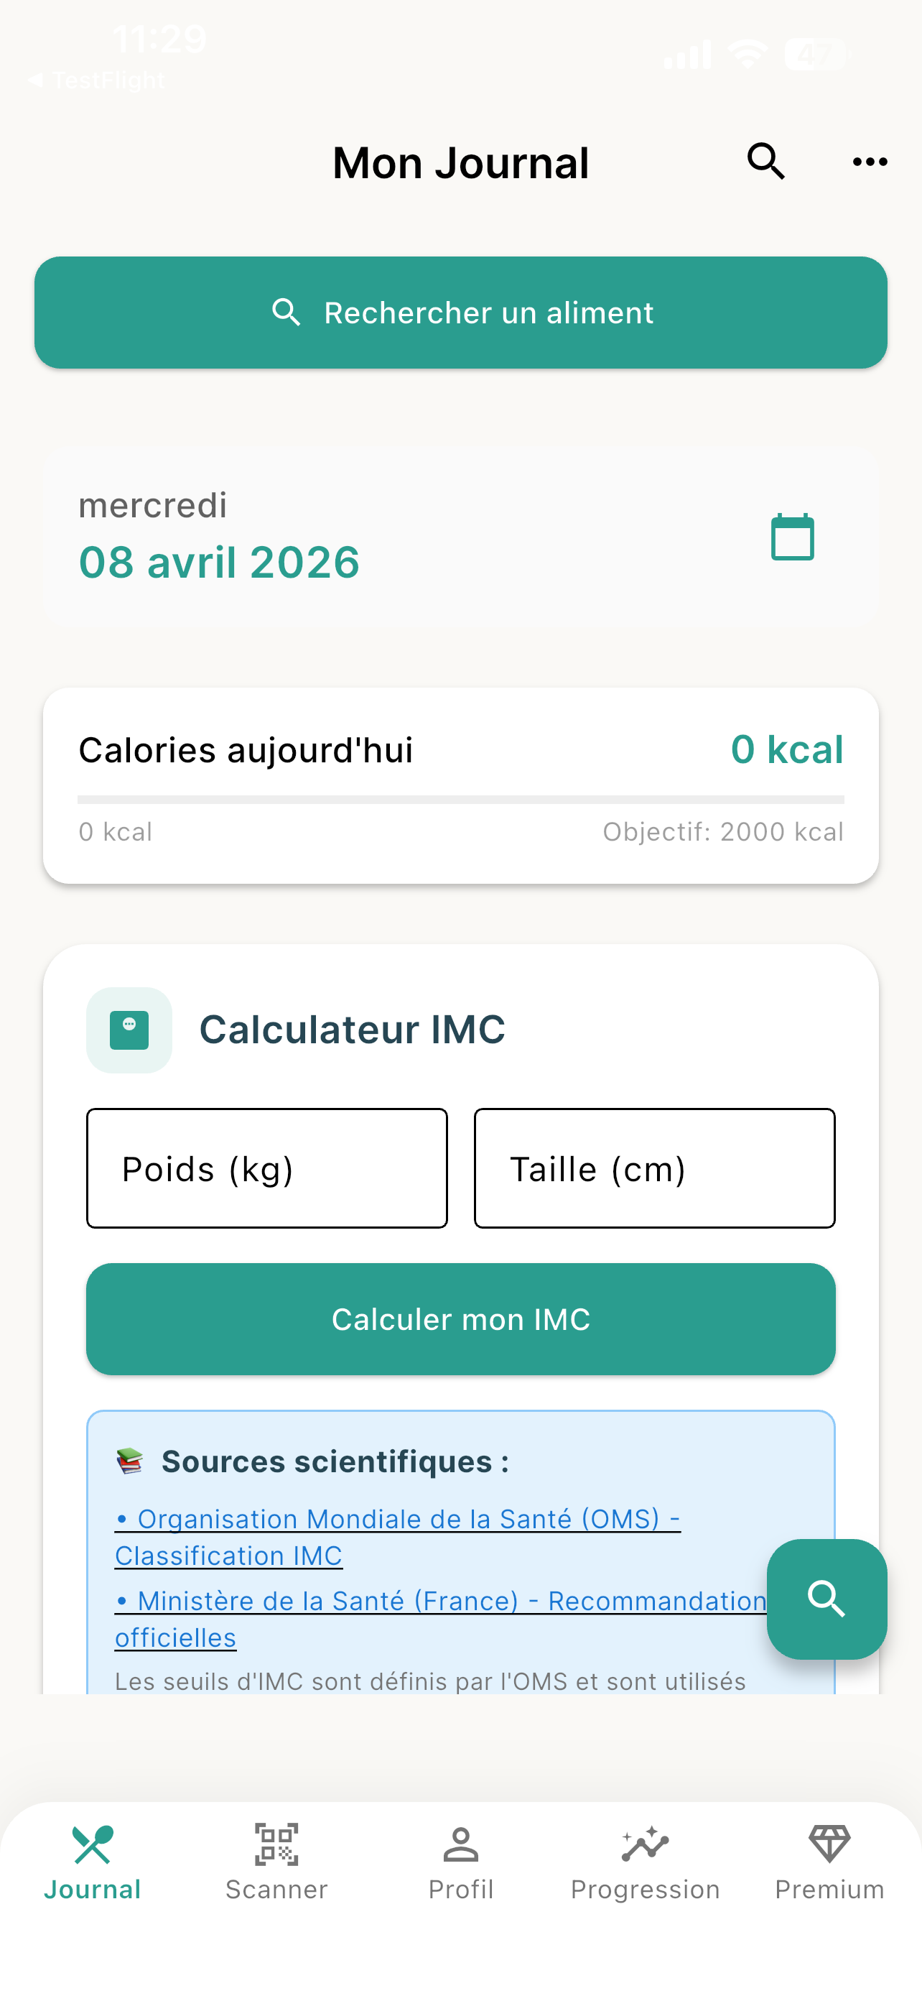Open the OMS Classification IMC link
The width and height of the screenshot is (922, 1996).
coord(397,1536)
